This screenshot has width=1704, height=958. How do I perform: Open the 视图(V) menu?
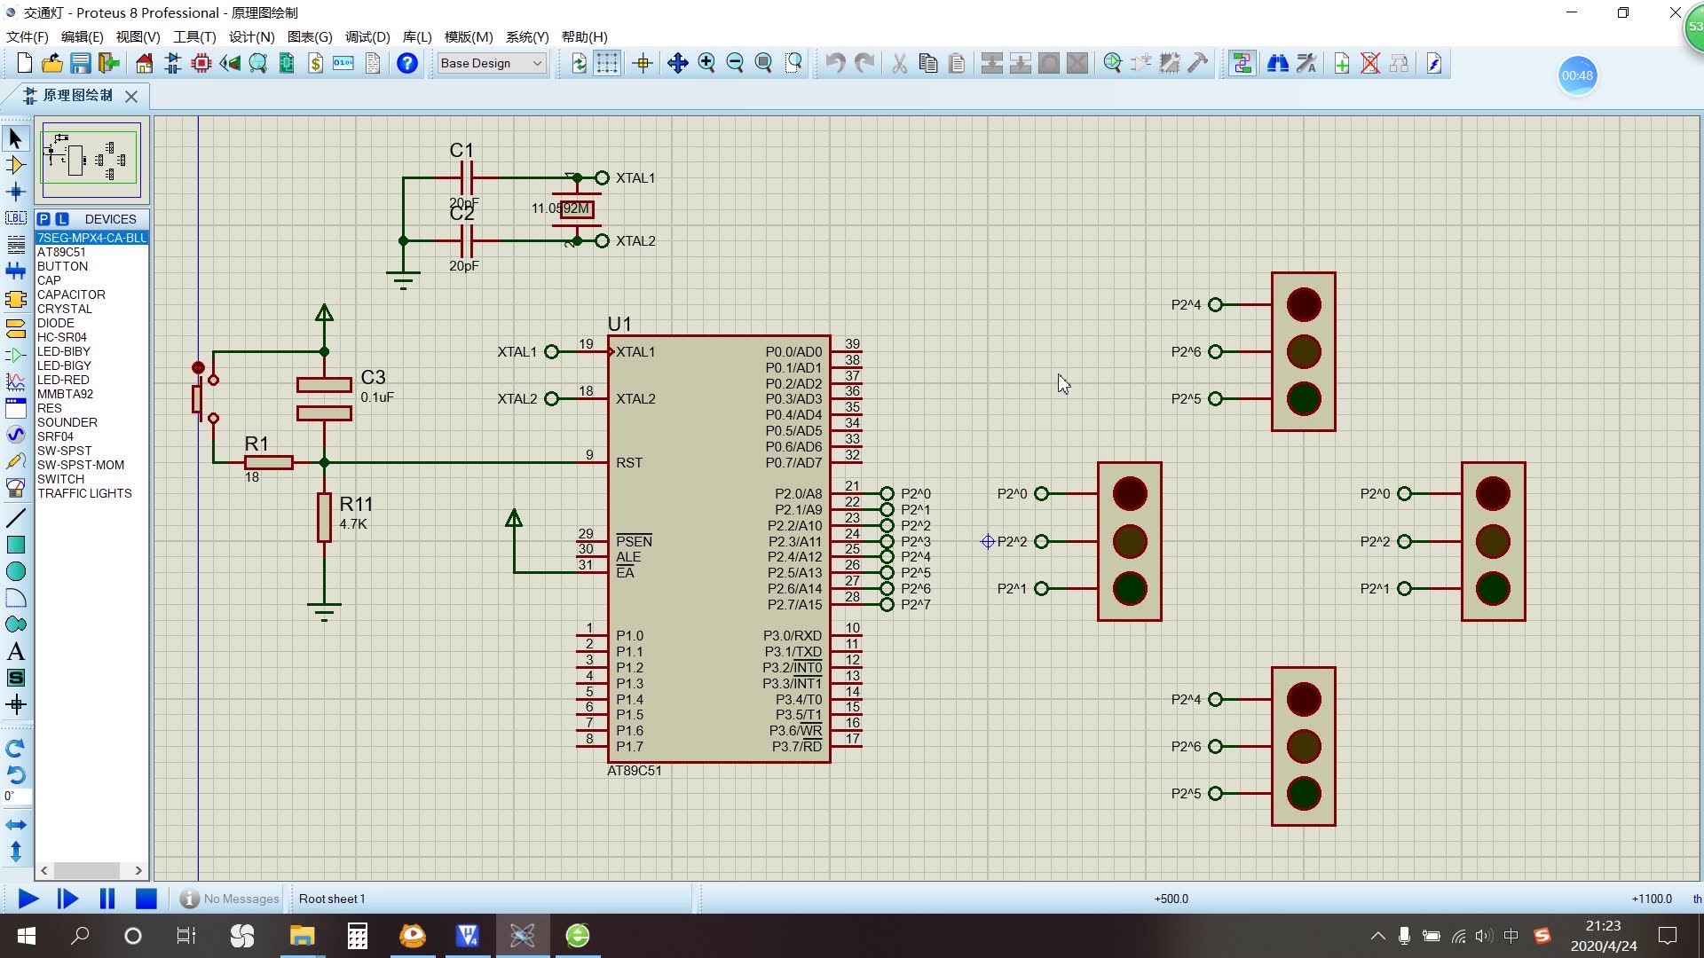[138, 36]
